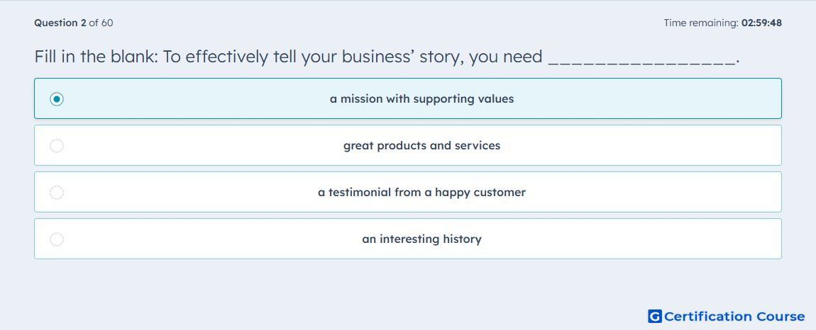Click the Question 2 counter label
Viewport: 816px width, 330px height.
60,23
